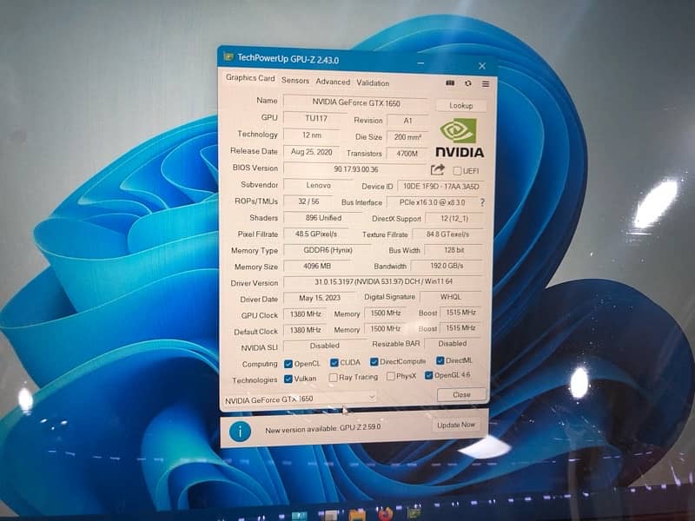Click the Close button at bottom
The height and width of the screenshot is (521, 695).
coord(461,394)
